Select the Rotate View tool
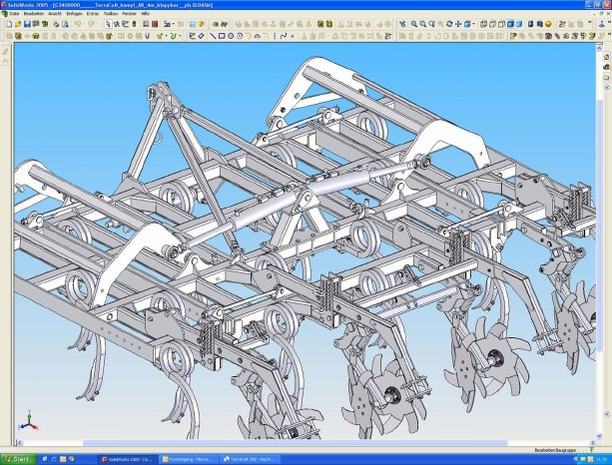The height and width of the screenshot is (465, 612). click(449, 24)
